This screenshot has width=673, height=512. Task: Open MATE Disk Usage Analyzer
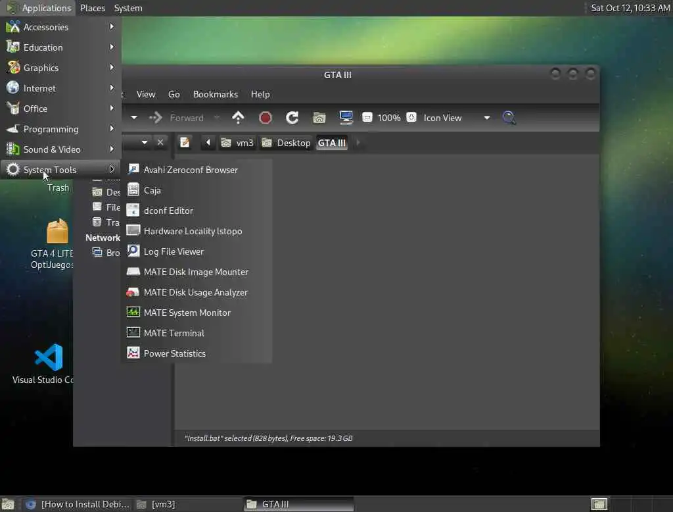197,292
